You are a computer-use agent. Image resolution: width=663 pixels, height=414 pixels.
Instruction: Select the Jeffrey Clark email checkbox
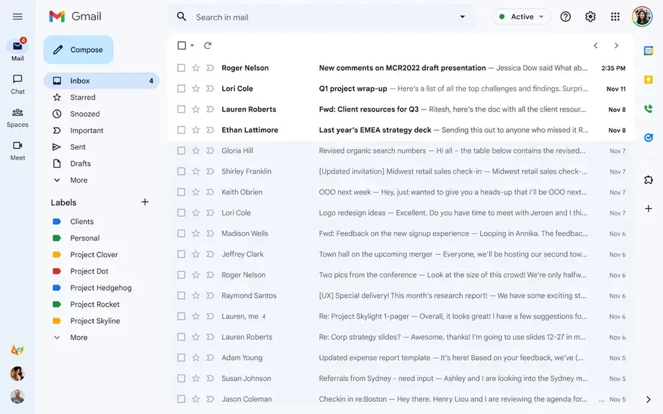[181, 254]
